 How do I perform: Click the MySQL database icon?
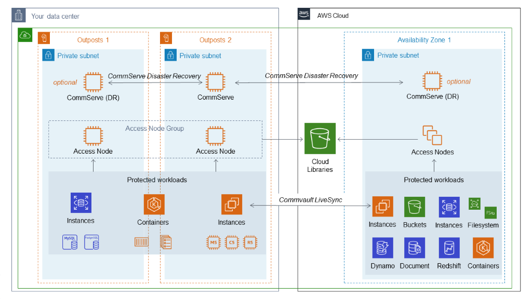coord(70,242)
